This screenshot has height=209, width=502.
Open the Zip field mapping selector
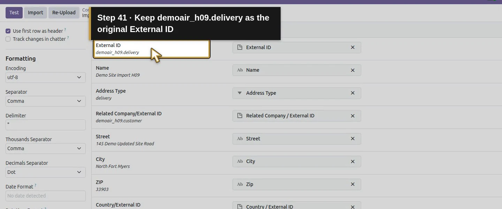pyautogui.click(x=297, y=184)
